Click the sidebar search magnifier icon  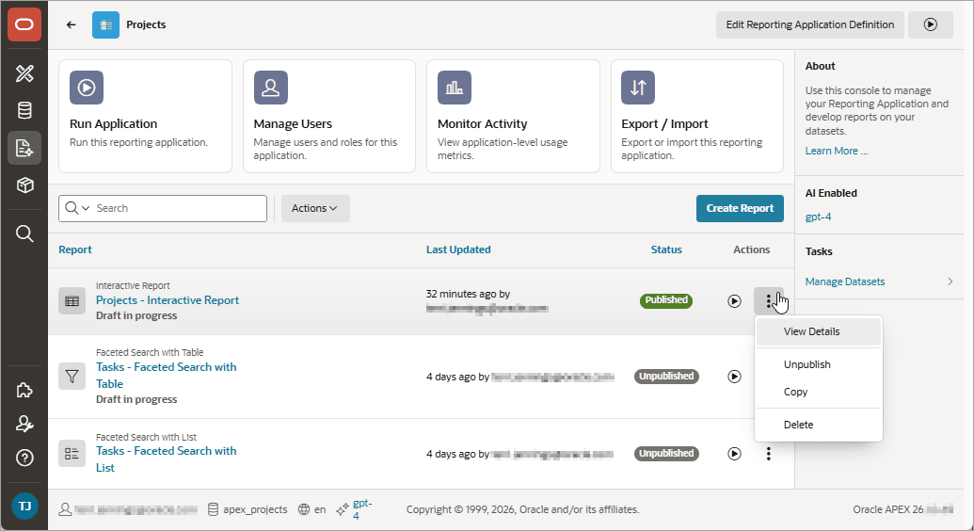point(24,233)
